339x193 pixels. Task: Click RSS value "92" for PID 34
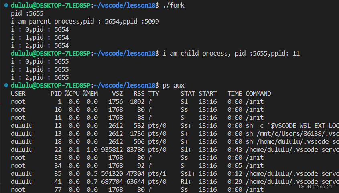(141, 165)
